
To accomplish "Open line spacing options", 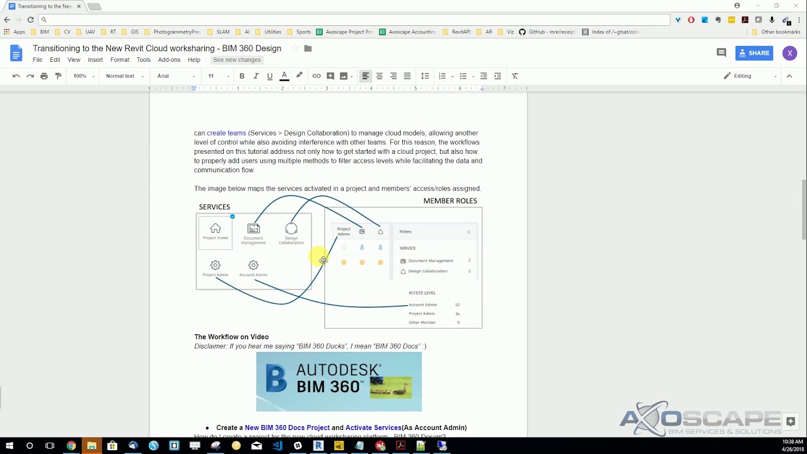I will [425, 76].
